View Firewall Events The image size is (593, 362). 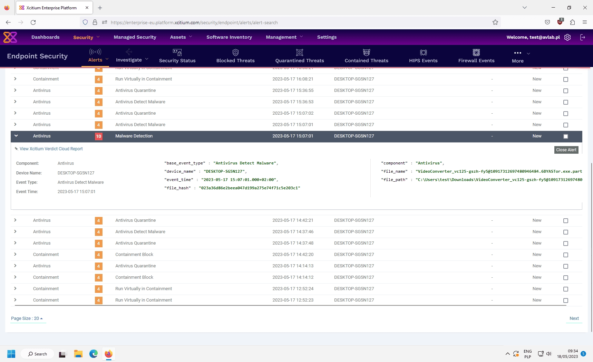[x=476, y=56]
